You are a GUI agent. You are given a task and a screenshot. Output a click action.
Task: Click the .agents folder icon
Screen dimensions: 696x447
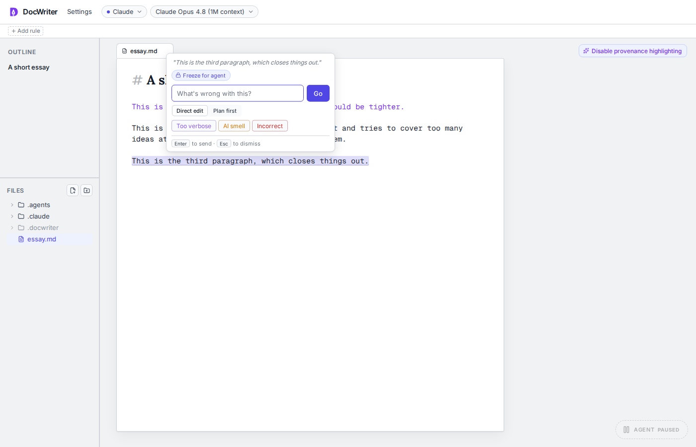(x=21, y=205)
